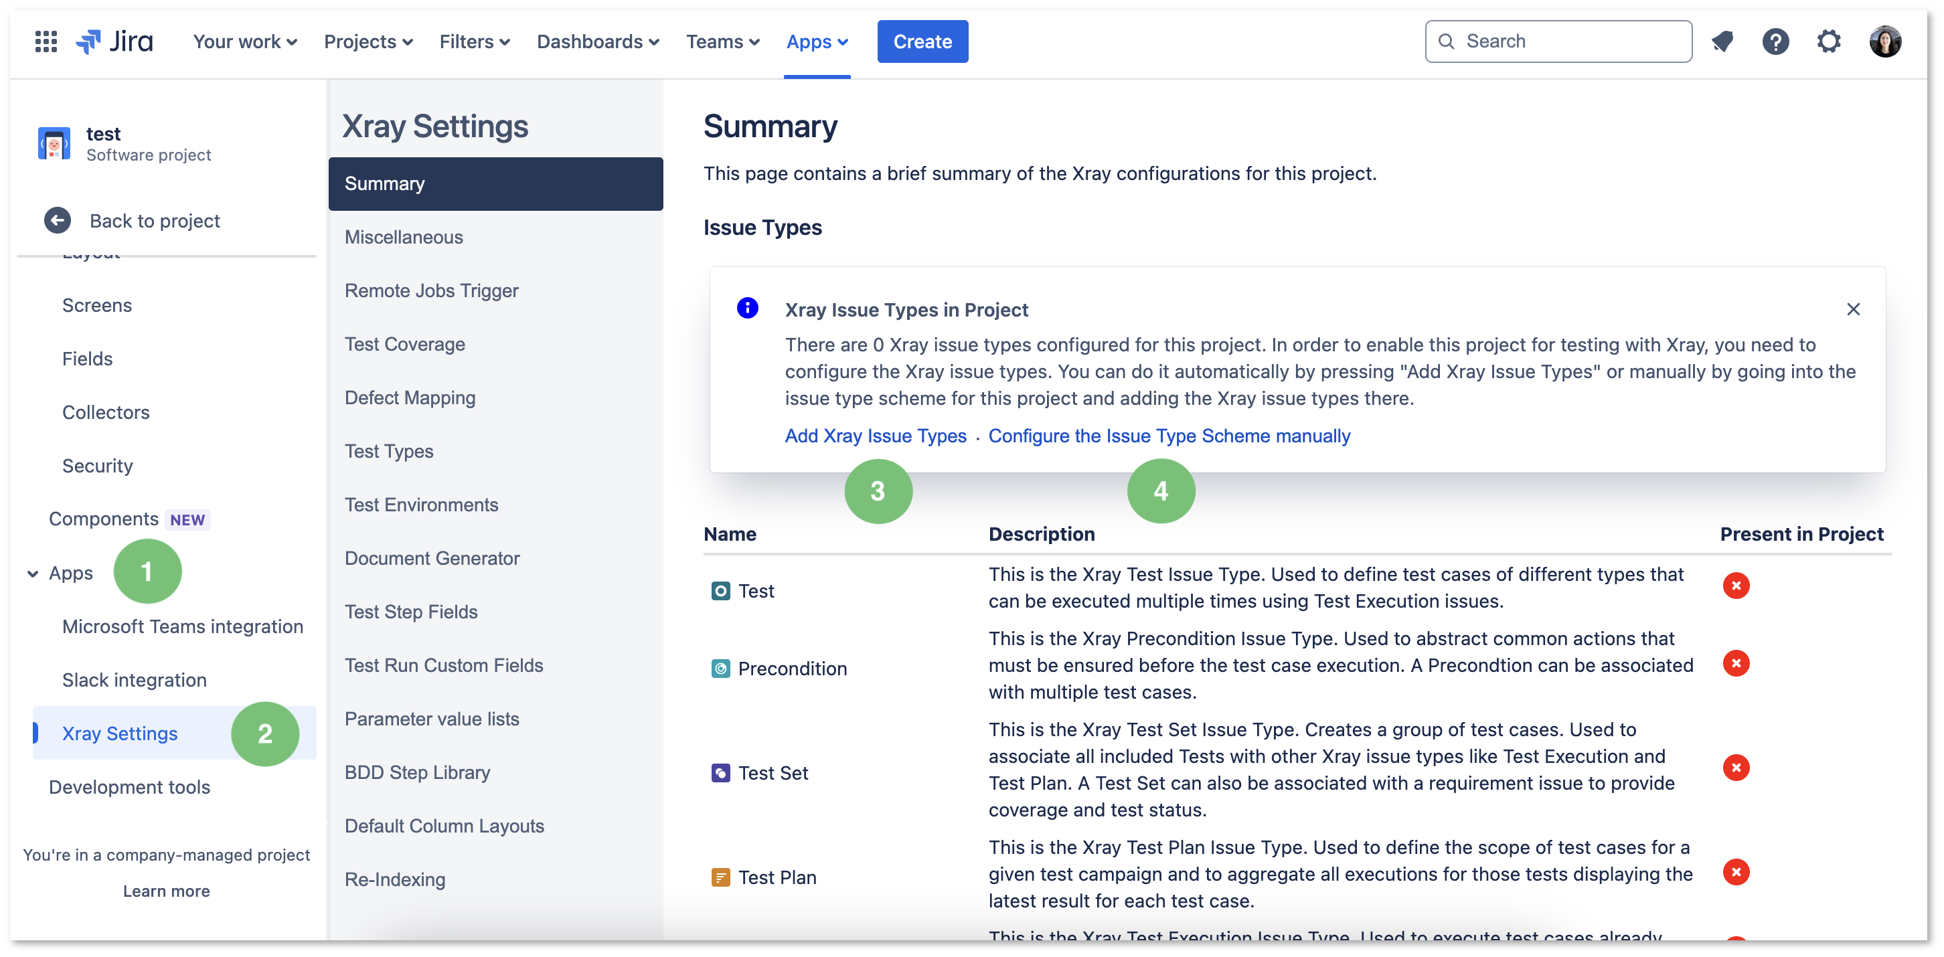Select Xray Settings in sidebar

[174, 733]
